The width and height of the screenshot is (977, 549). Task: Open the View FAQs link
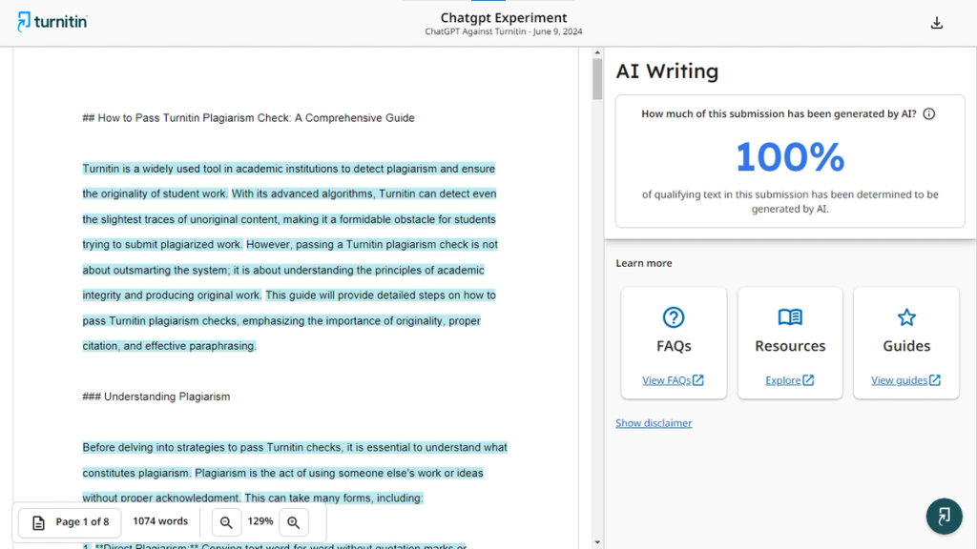pyautogui.click(x=674, y=379)
